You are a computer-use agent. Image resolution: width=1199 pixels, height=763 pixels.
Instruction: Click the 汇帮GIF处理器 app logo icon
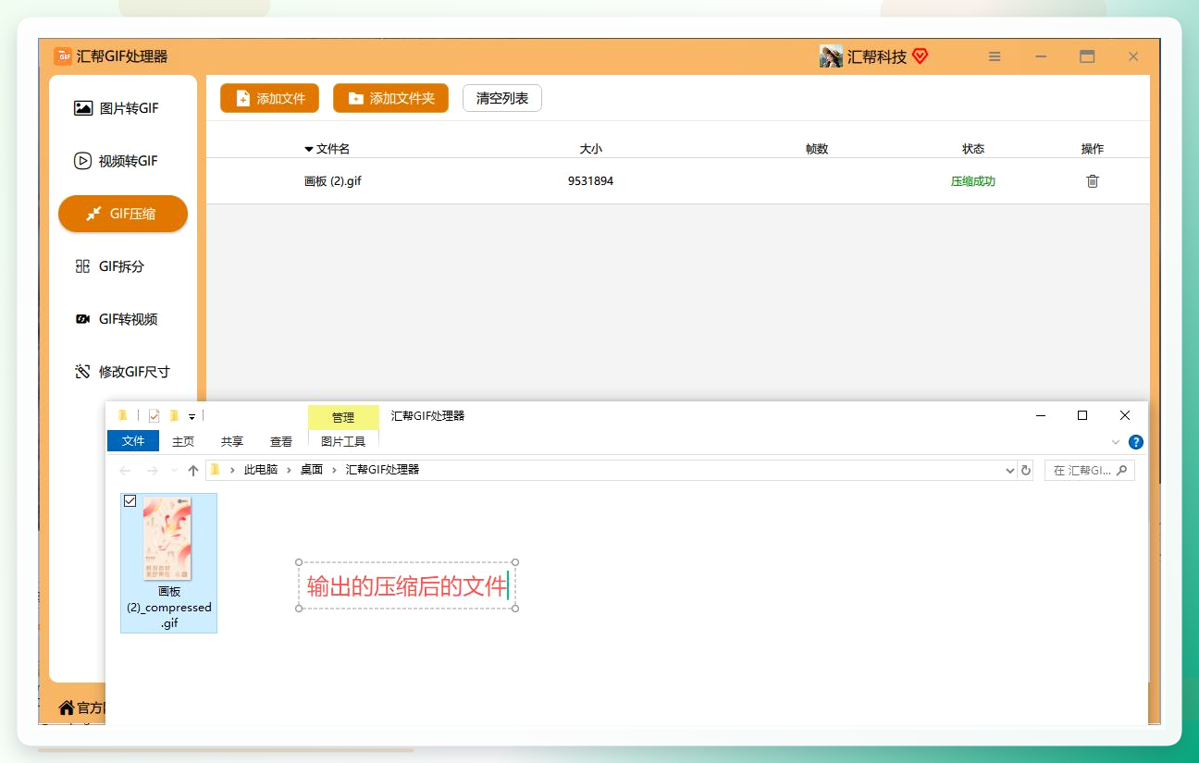click(x=63, y=56)
